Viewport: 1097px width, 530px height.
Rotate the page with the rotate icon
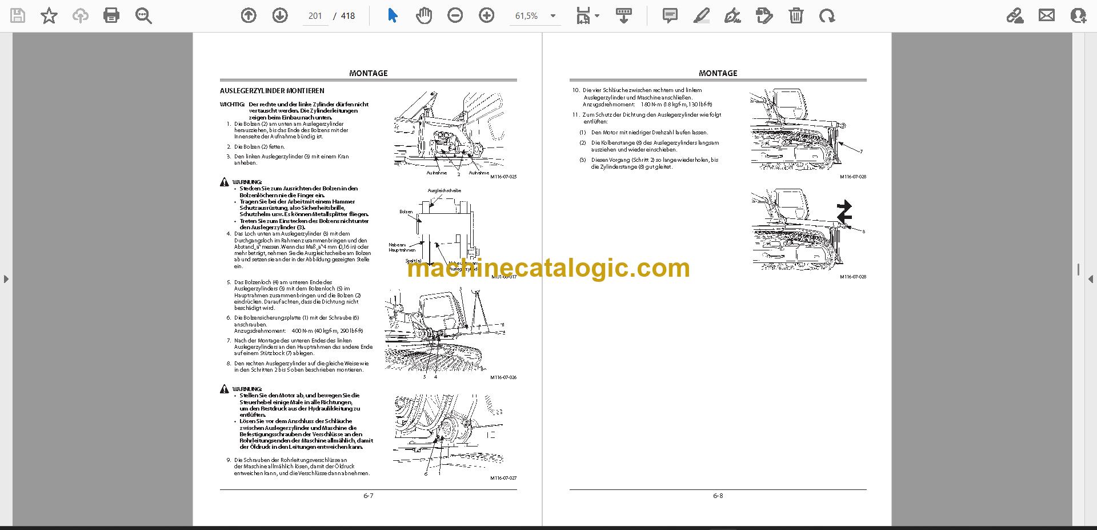point(827,15)
